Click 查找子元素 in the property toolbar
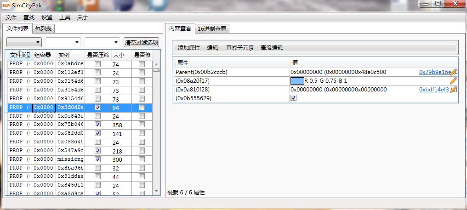 pos(240,48)
